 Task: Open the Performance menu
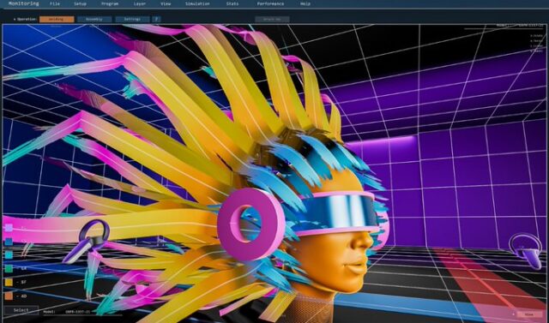pos(270,3)
